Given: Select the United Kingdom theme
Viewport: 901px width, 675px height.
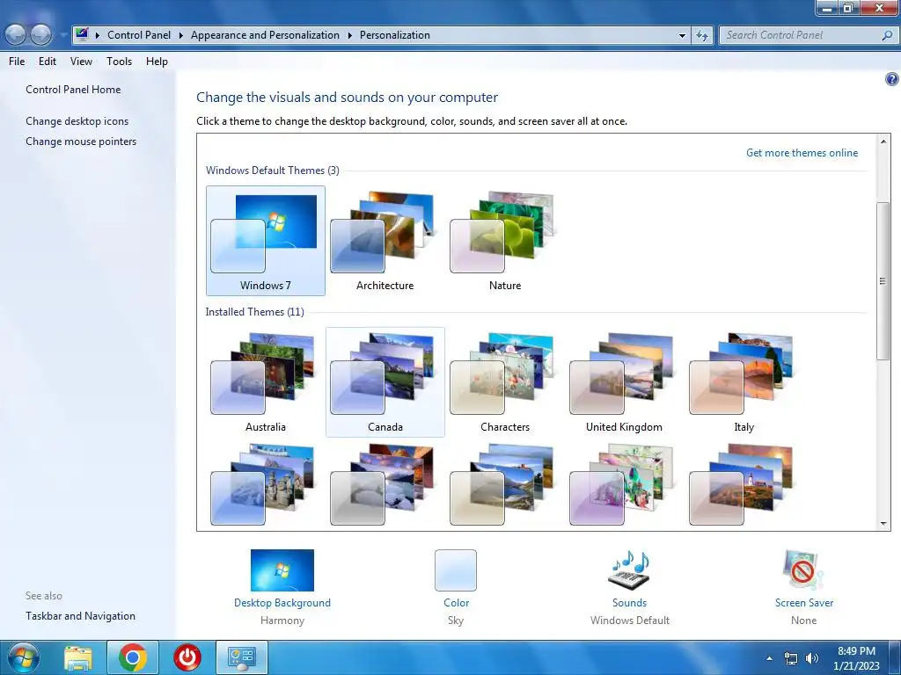Looking at the screenshot, I should point(624,382).
